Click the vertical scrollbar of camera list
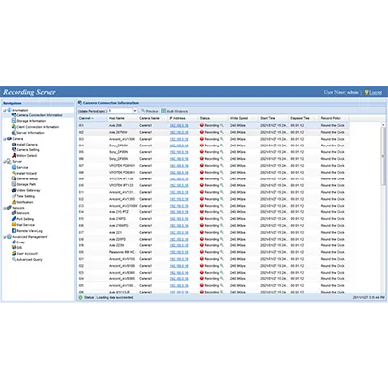This screenshot has width=388, height=388. point(383,153)
